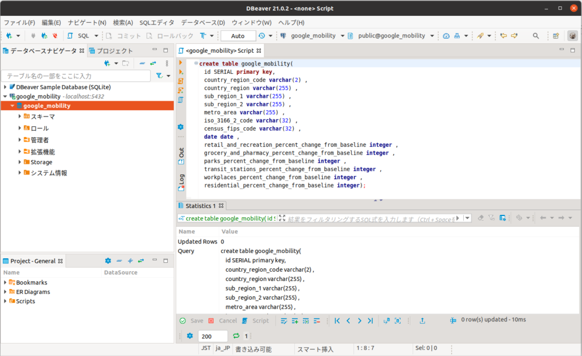Collapse all nodes in database navigator
The height and width of the screenshot is (356, 582).
(142, 63)
